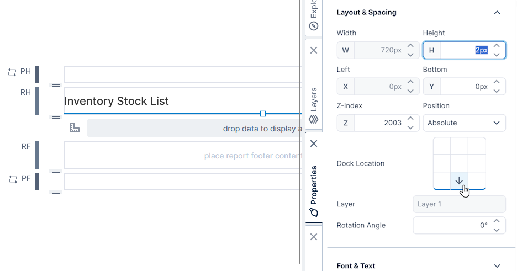Click the resize handle below RH section
This screenshot has width=517, height=271.
tap(55, 117)
